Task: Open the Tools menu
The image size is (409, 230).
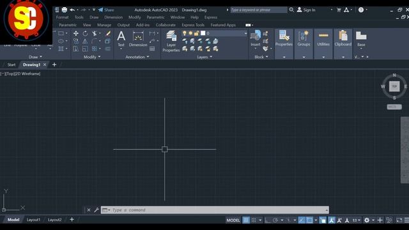Action: (x=79, y=17)
